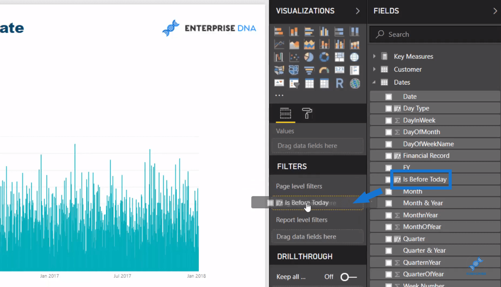501x287 pixels.
Task: Insert a Pie chart visual
Action: tap(309, 57)
